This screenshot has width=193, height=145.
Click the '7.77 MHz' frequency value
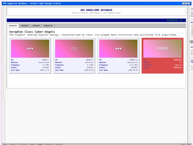point(45,65)
